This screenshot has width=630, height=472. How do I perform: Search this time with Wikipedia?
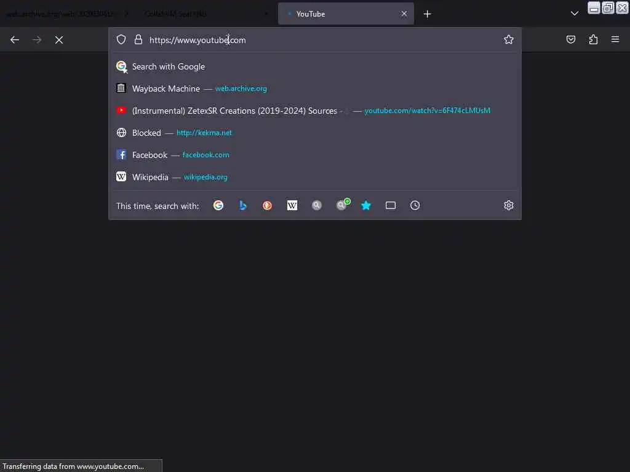coord(292,205)
